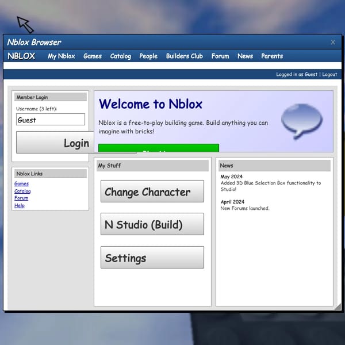Click the Logout link
This screenshot has height=345, width=345.
pyautogui.click(x=329, y=74)
